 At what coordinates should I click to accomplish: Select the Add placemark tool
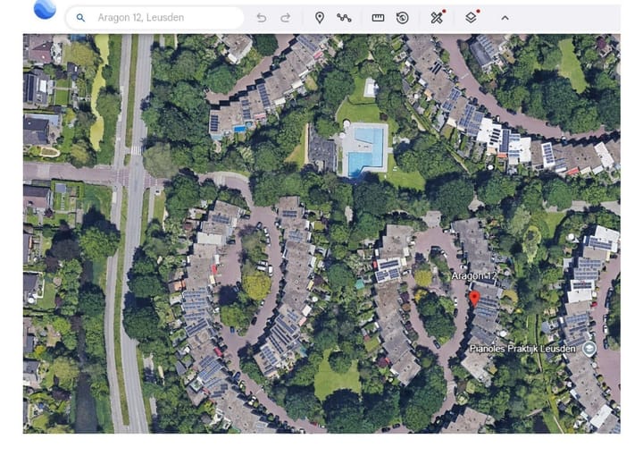coord(320,18)
